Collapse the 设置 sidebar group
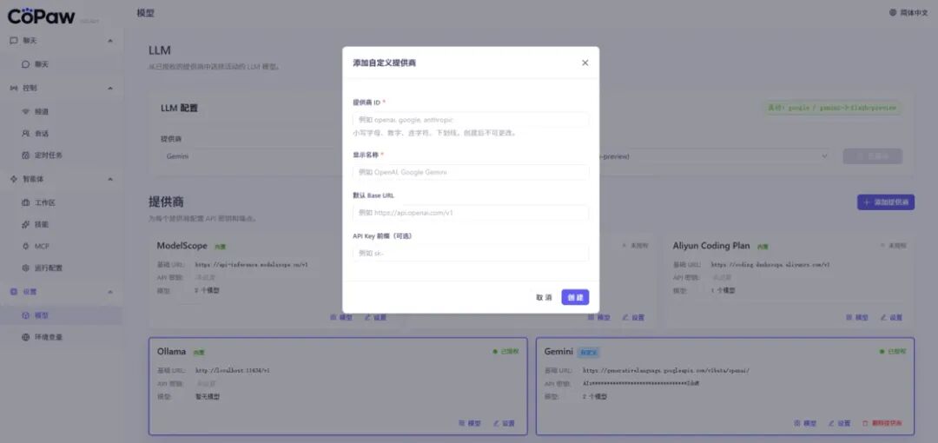This screenshot has width=938, height=443. [x=110, y=292]
